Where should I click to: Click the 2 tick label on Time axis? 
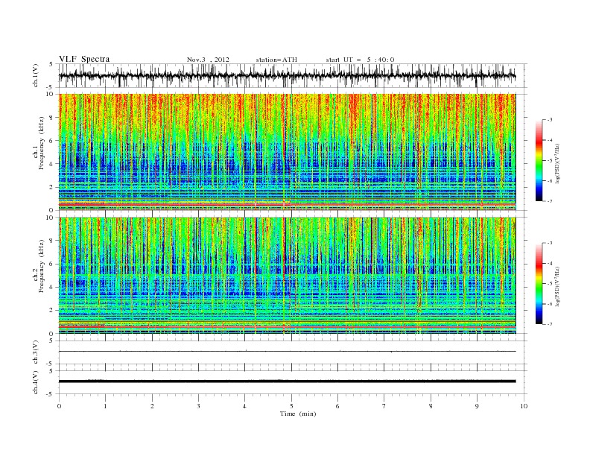(152, 406)
